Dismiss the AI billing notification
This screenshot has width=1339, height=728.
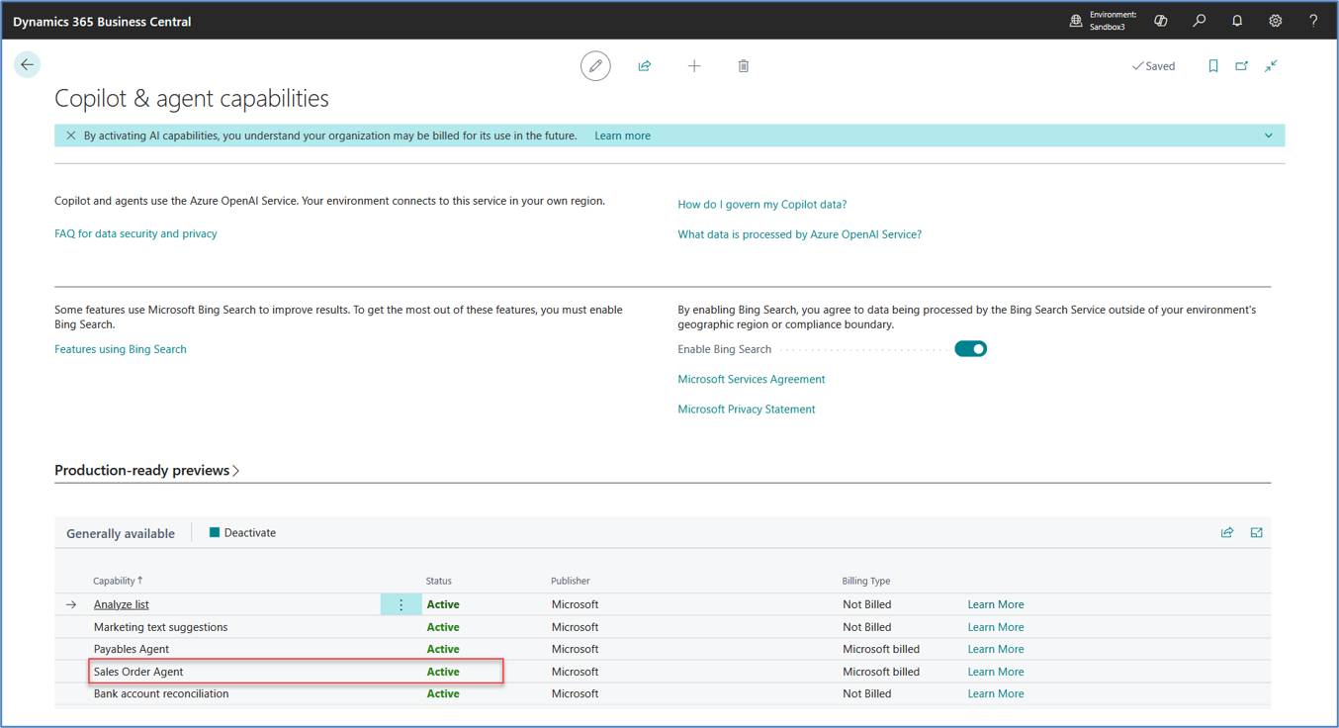70,136
